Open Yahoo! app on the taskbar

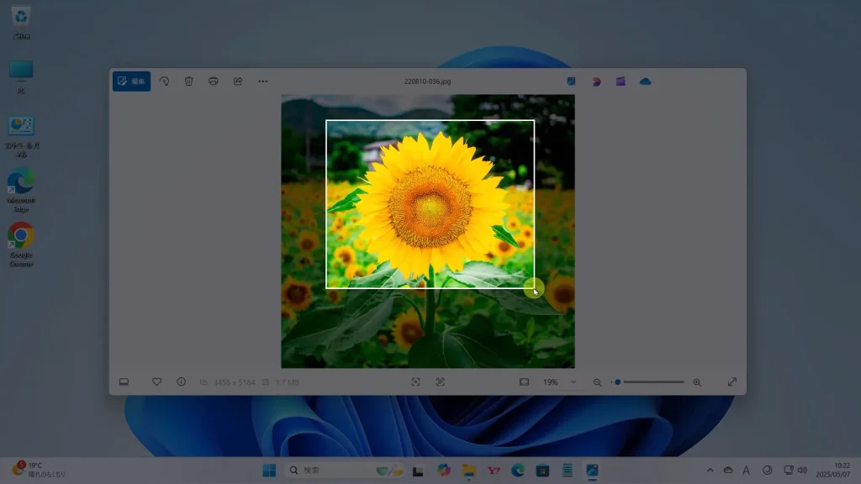tap(494, 471)
